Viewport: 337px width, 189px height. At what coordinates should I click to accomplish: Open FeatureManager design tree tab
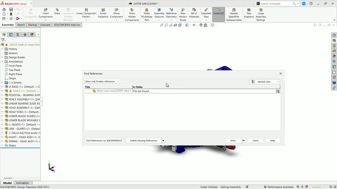[4, 35]
